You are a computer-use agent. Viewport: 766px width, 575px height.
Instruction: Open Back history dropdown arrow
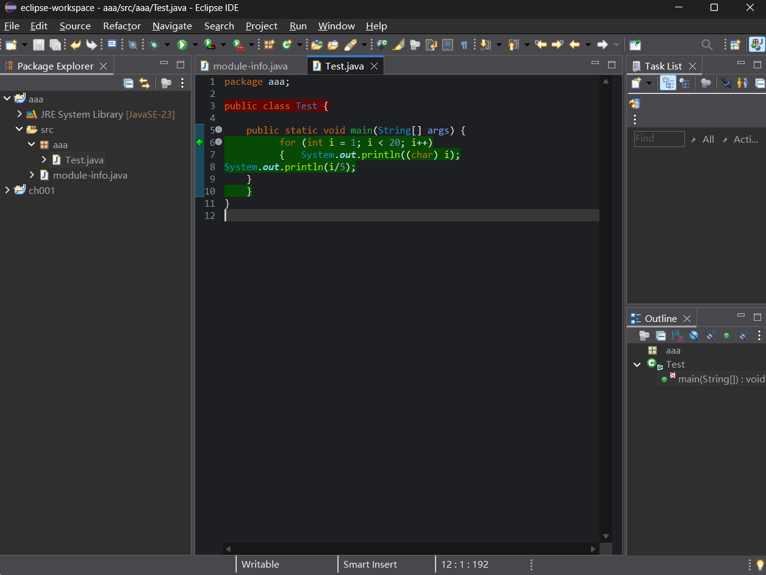point(588,45)
